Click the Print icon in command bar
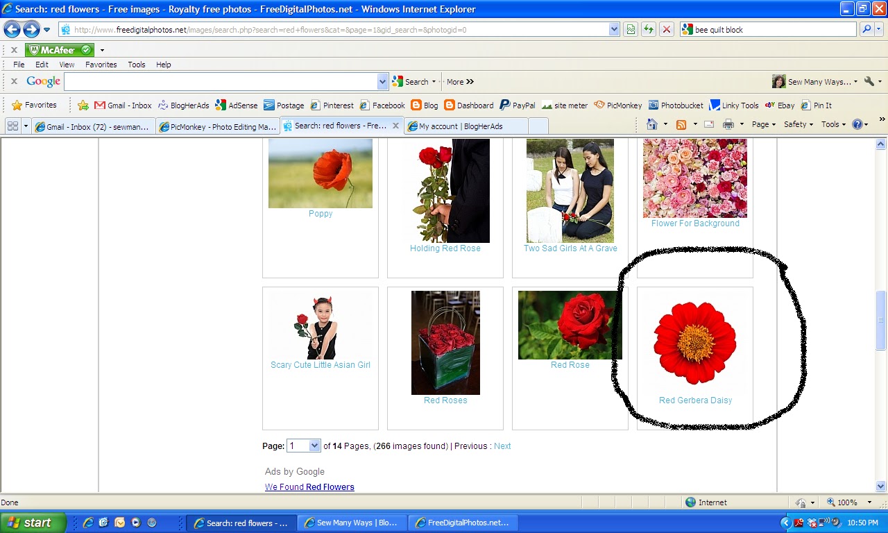The height and width of the screenshot is (533, 888). pyautogui.click(x=728, y=124)
